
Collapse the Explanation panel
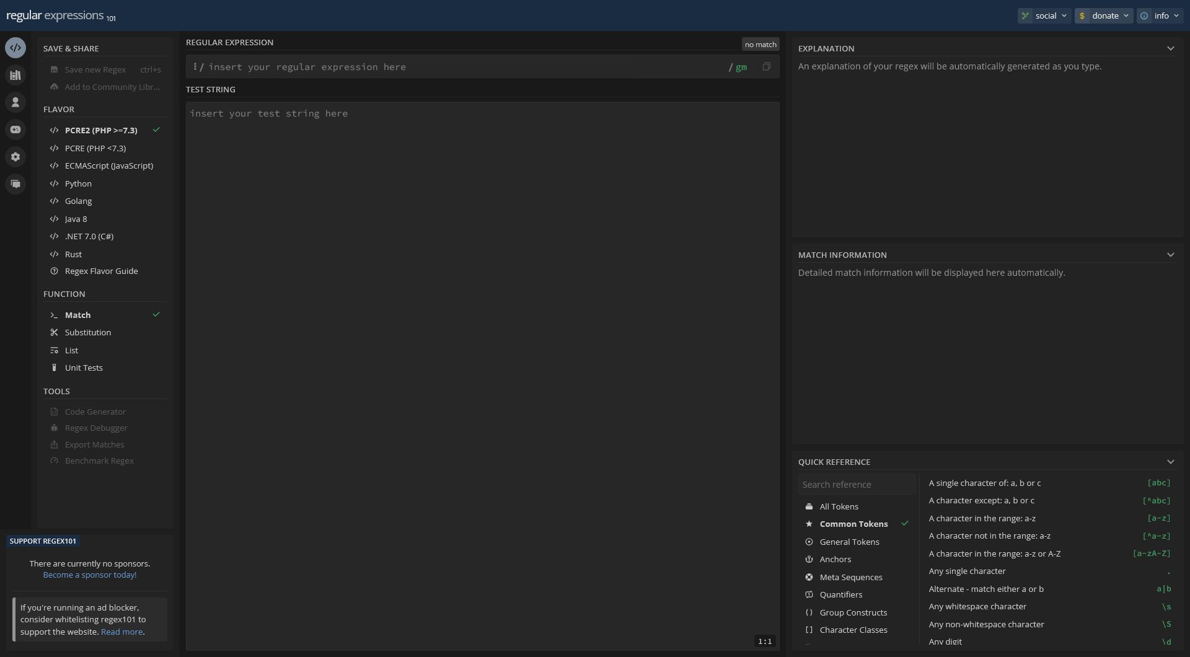[1170, 48]
